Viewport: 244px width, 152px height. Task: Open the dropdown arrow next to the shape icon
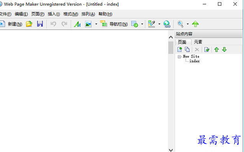coord(142,24)
